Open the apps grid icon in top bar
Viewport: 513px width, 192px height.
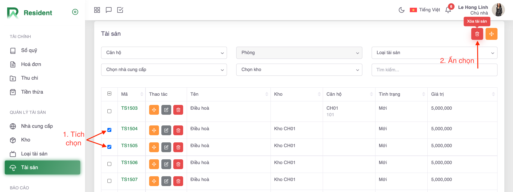click(x=97, y=10)
